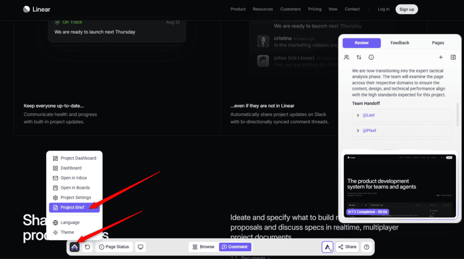Screen dimensions: 464x259
Task: Click the desktop monitor icon in toolbar
Action: click(x=140, y=247)
